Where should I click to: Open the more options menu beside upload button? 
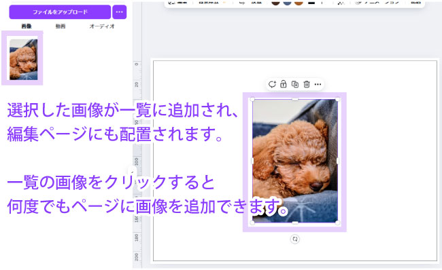[120, 12]
